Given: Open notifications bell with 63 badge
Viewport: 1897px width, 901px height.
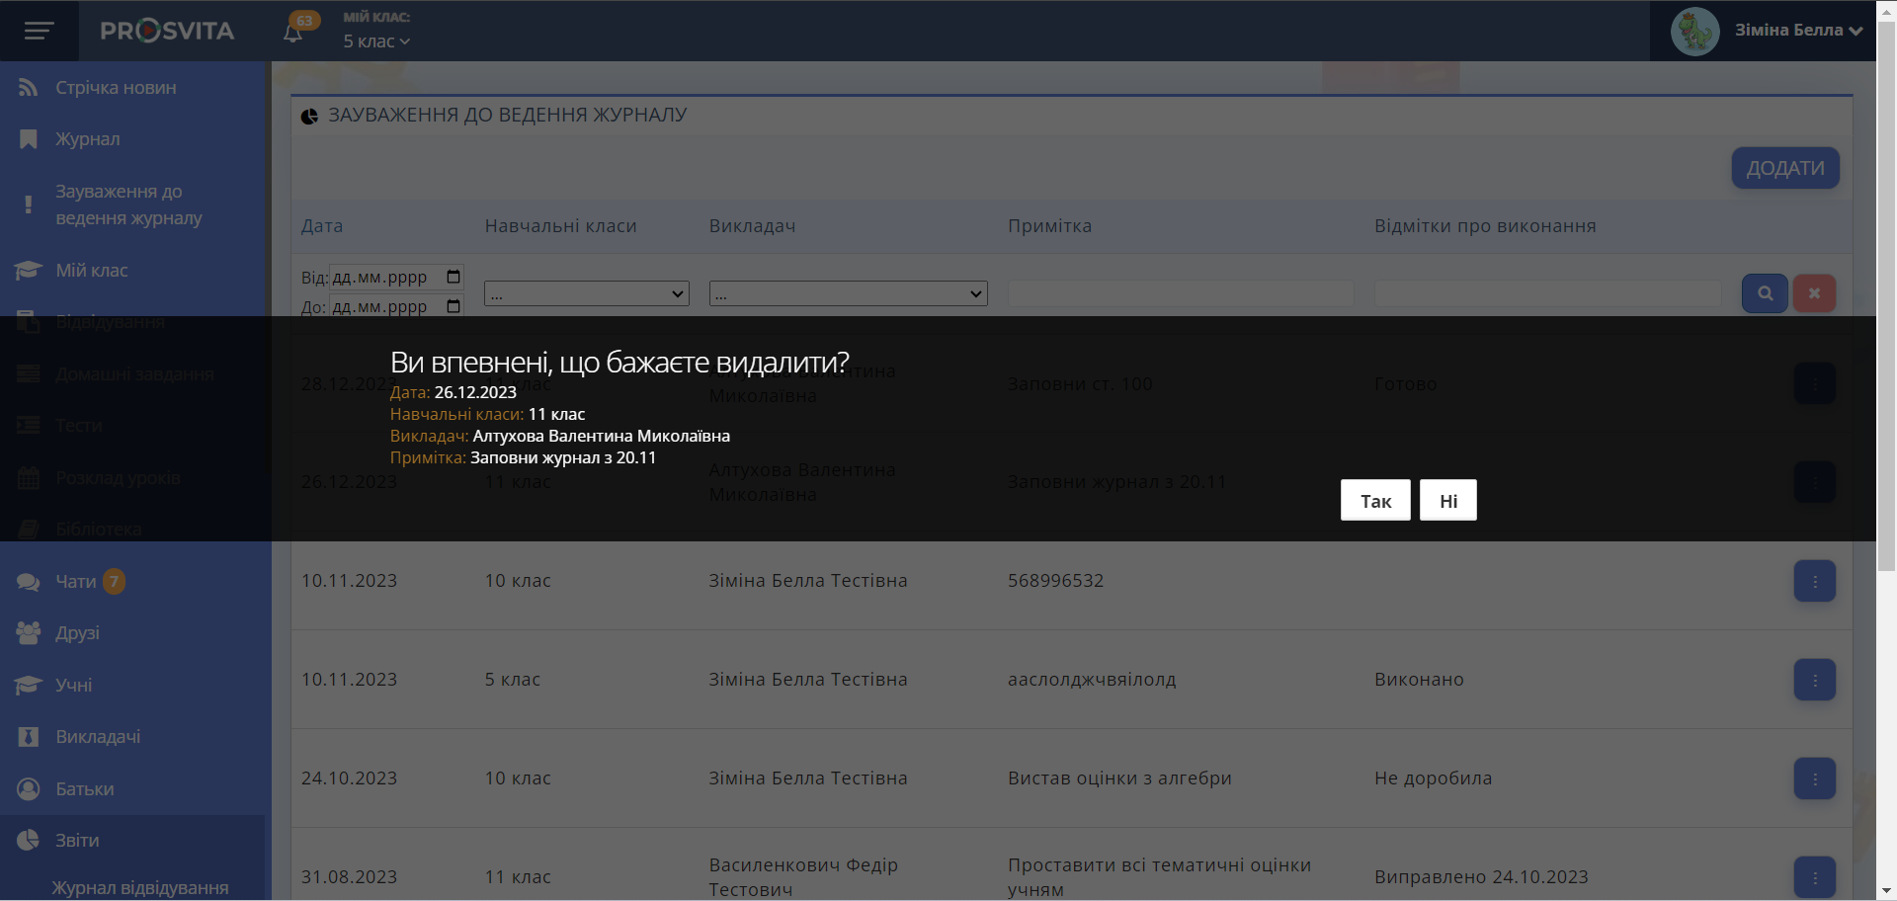Looking at the screenshot, I should click(x=293, y=33).
